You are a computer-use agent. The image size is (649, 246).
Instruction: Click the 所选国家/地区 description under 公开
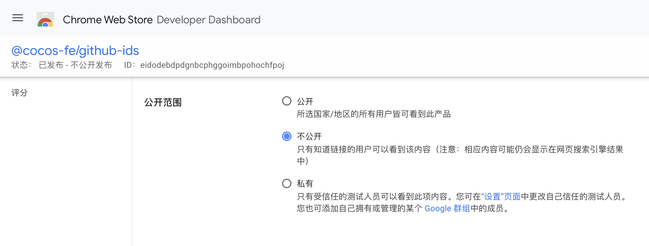coord(373,114)
